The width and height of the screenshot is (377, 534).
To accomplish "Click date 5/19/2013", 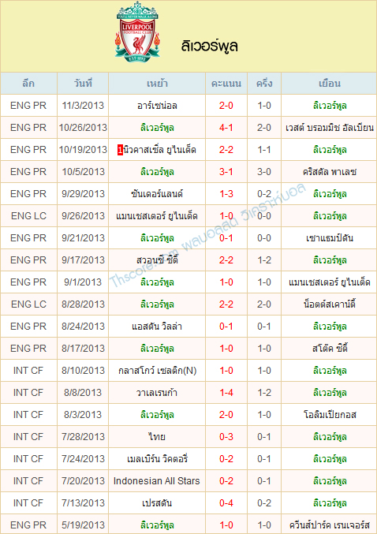I will click(x=83, y=525).
